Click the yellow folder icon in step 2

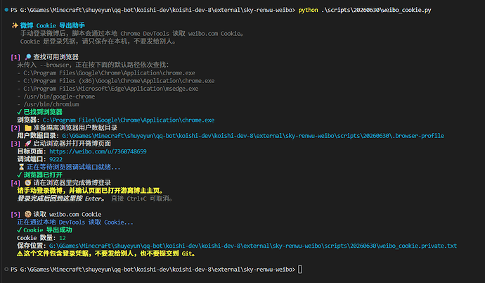pyautogui.click(x=28, y=128)
